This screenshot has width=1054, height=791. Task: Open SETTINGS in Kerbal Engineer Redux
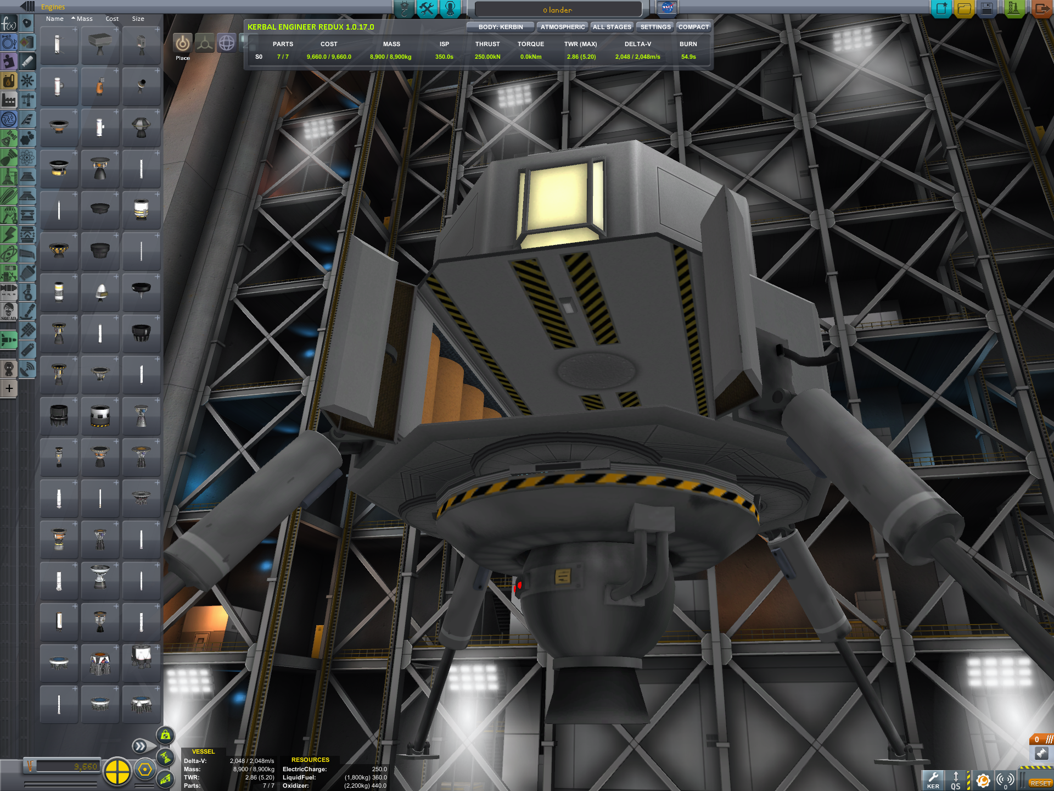655,27
